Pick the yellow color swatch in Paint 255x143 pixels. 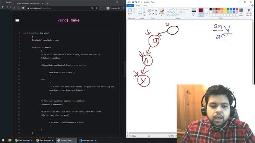[x=225, y=9]
